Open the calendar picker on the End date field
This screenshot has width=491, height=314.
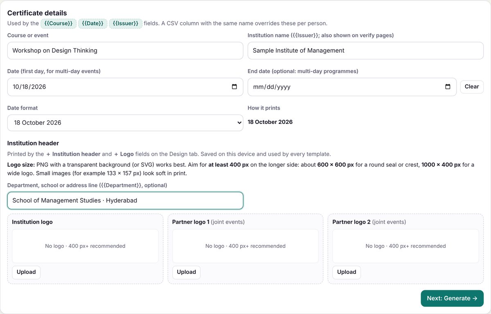448,87
